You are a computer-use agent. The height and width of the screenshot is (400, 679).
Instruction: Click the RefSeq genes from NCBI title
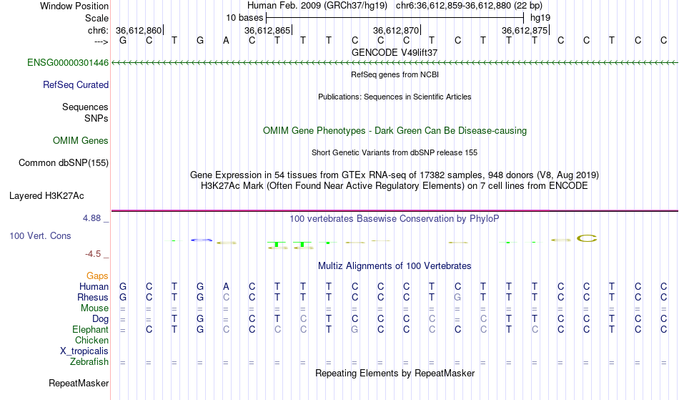[395, 74]
